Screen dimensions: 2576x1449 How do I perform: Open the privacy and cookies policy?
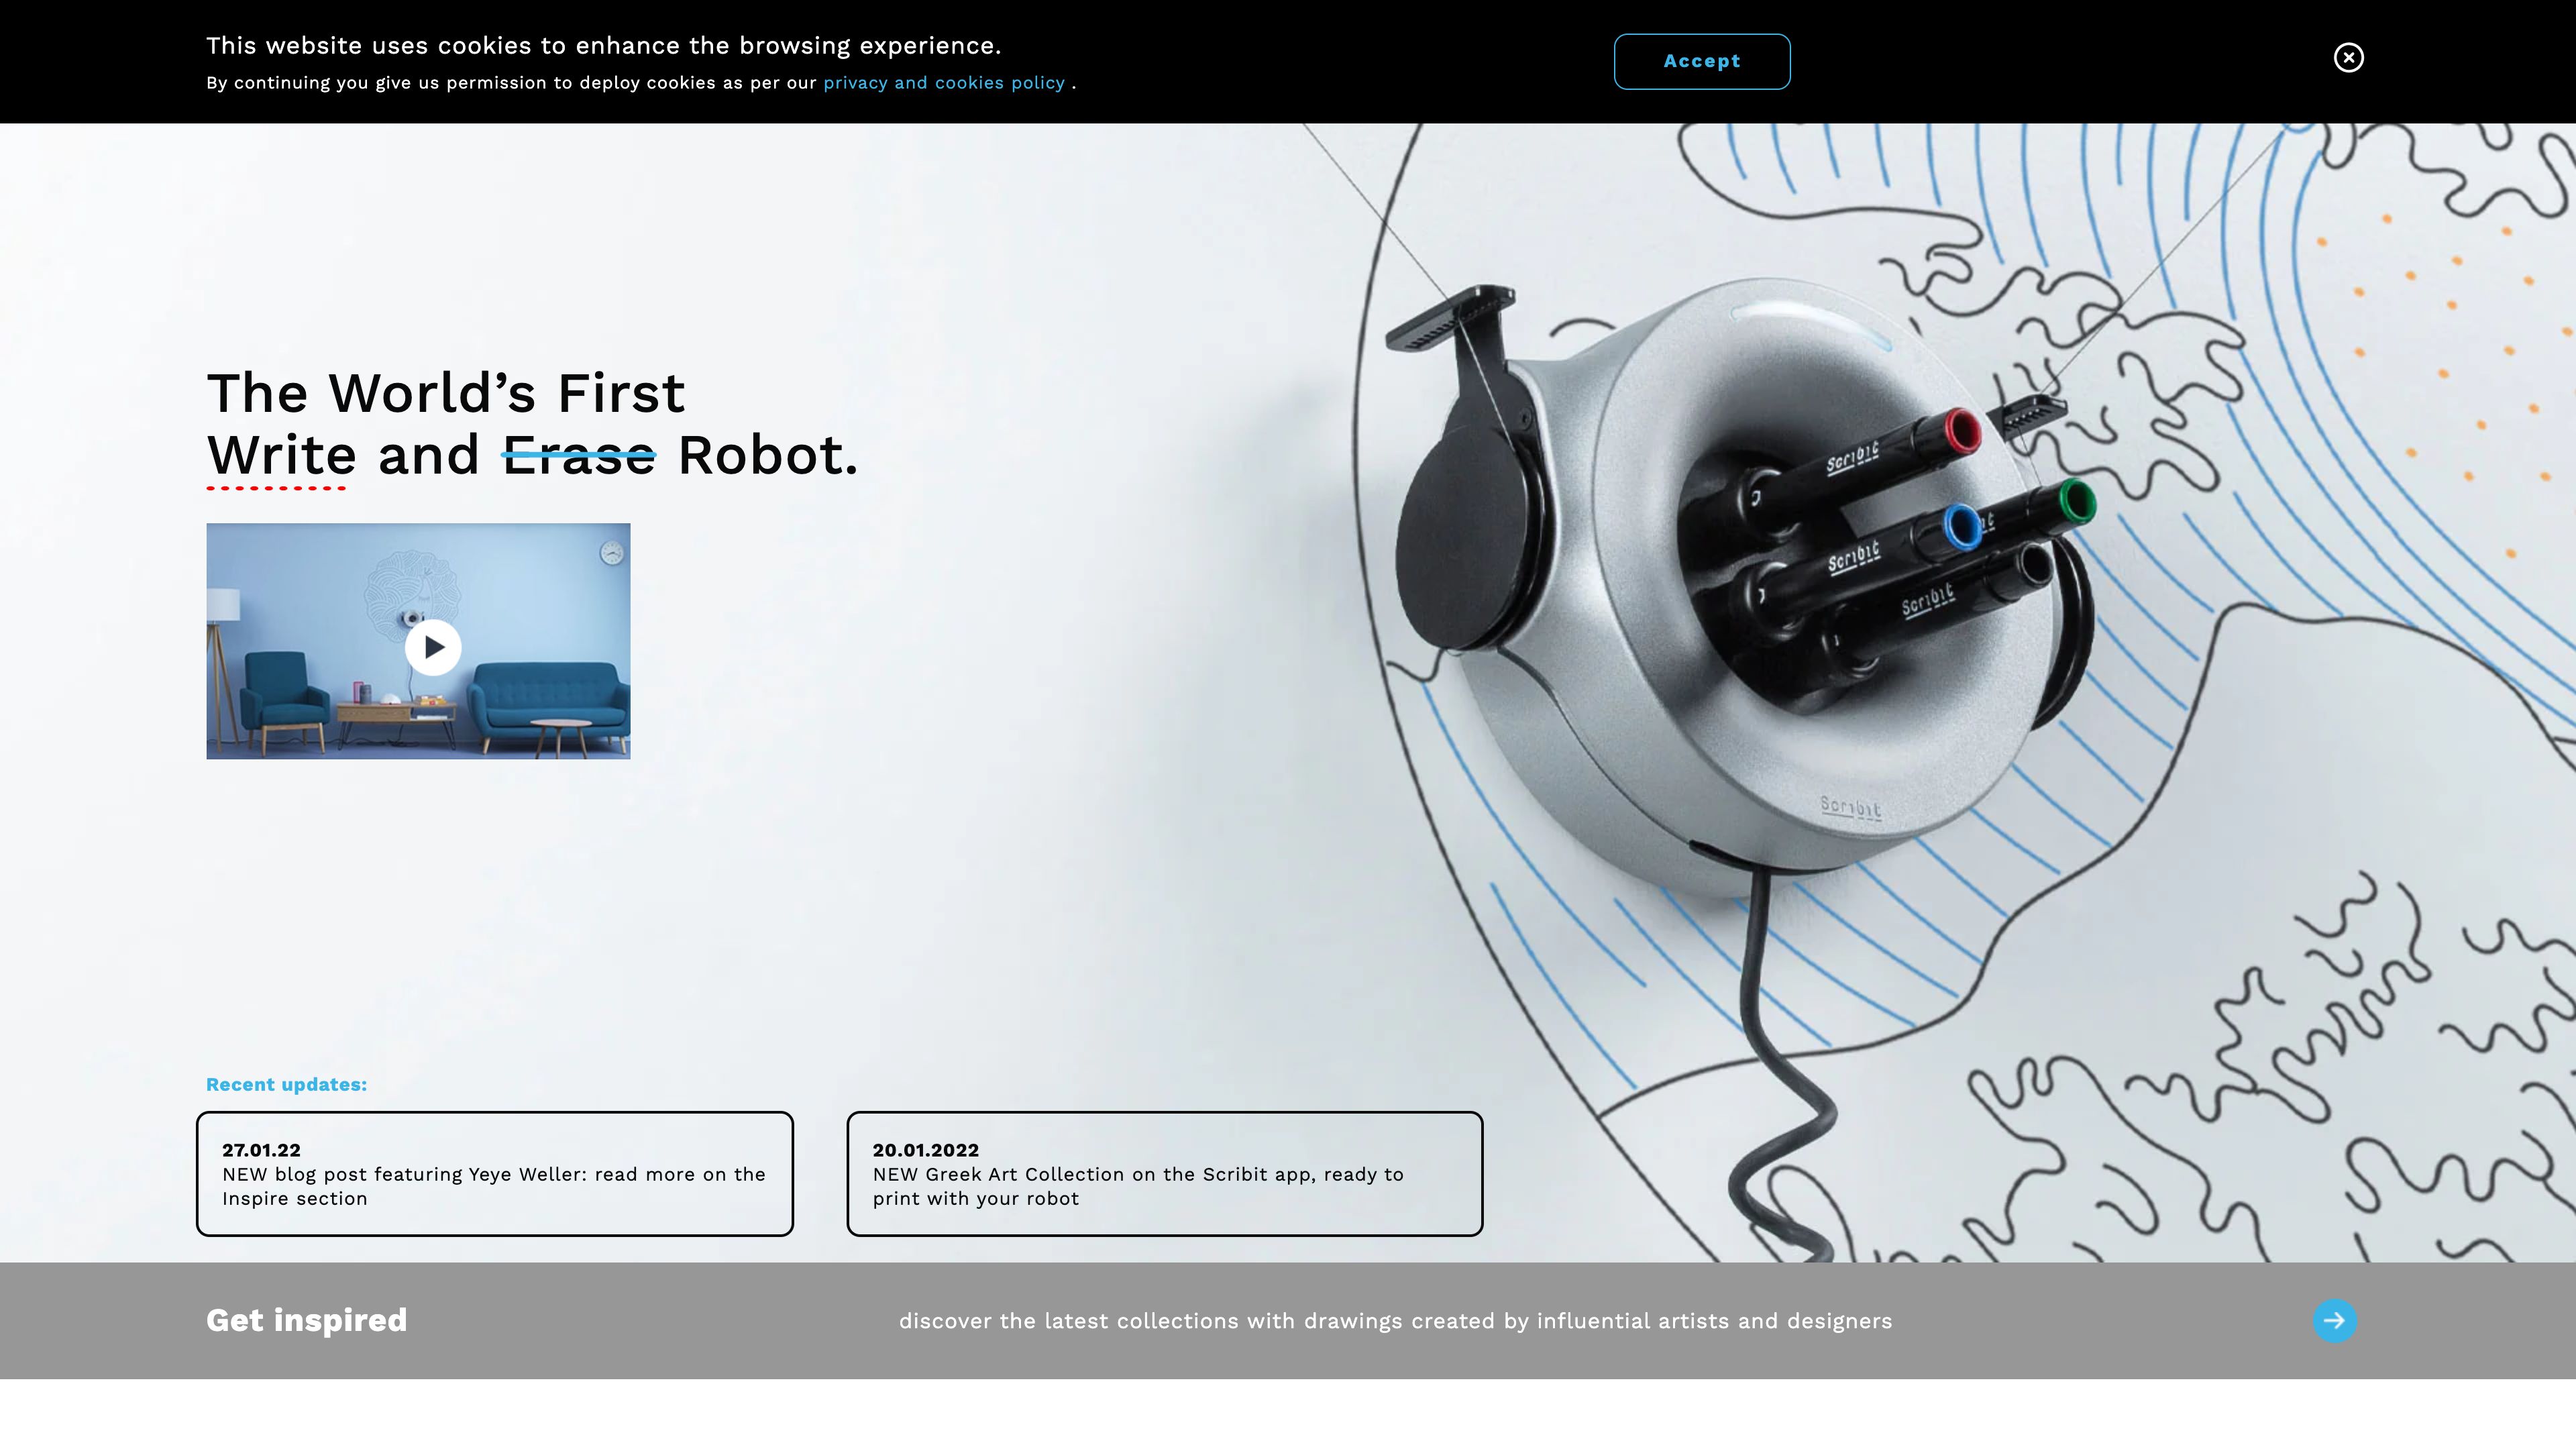pyautogui.click(x=944, y=83)
